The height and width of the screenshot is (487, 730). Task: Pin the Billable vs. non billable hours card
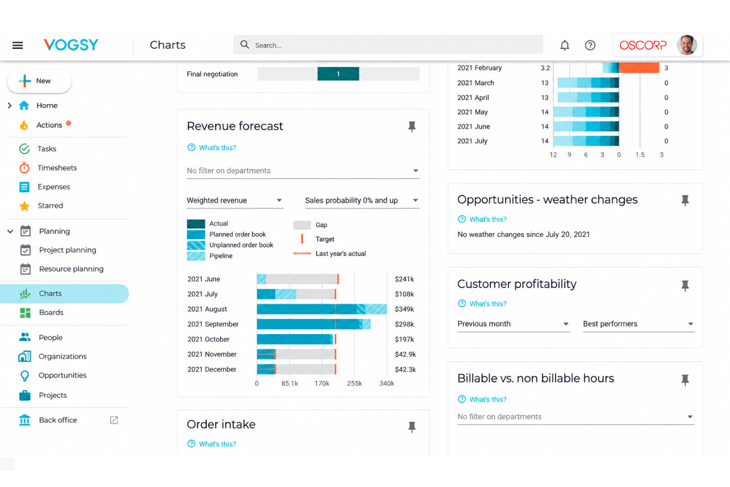coord(685,380)
